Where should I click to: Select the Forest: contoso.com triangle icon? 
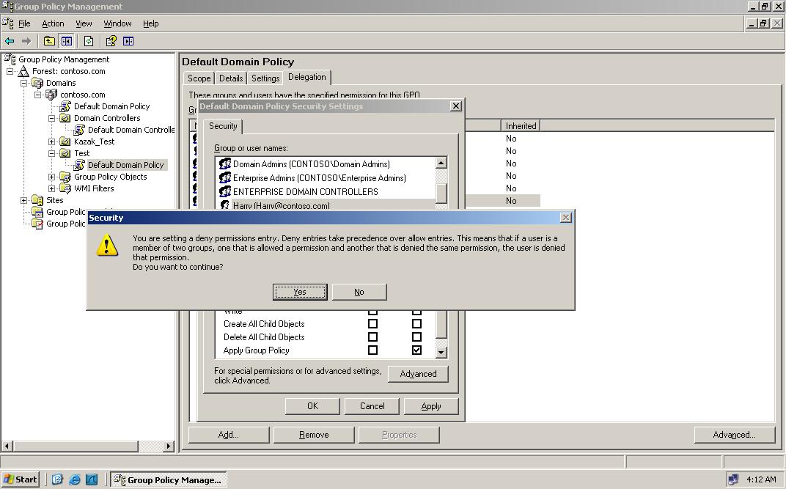[24, 71]
